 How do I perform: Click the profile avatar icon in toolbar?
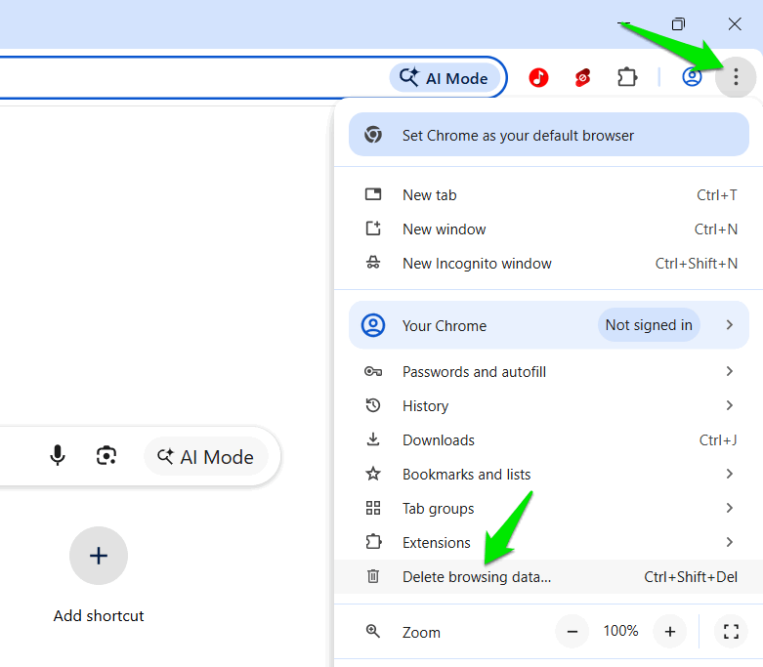tap(692, 77)
